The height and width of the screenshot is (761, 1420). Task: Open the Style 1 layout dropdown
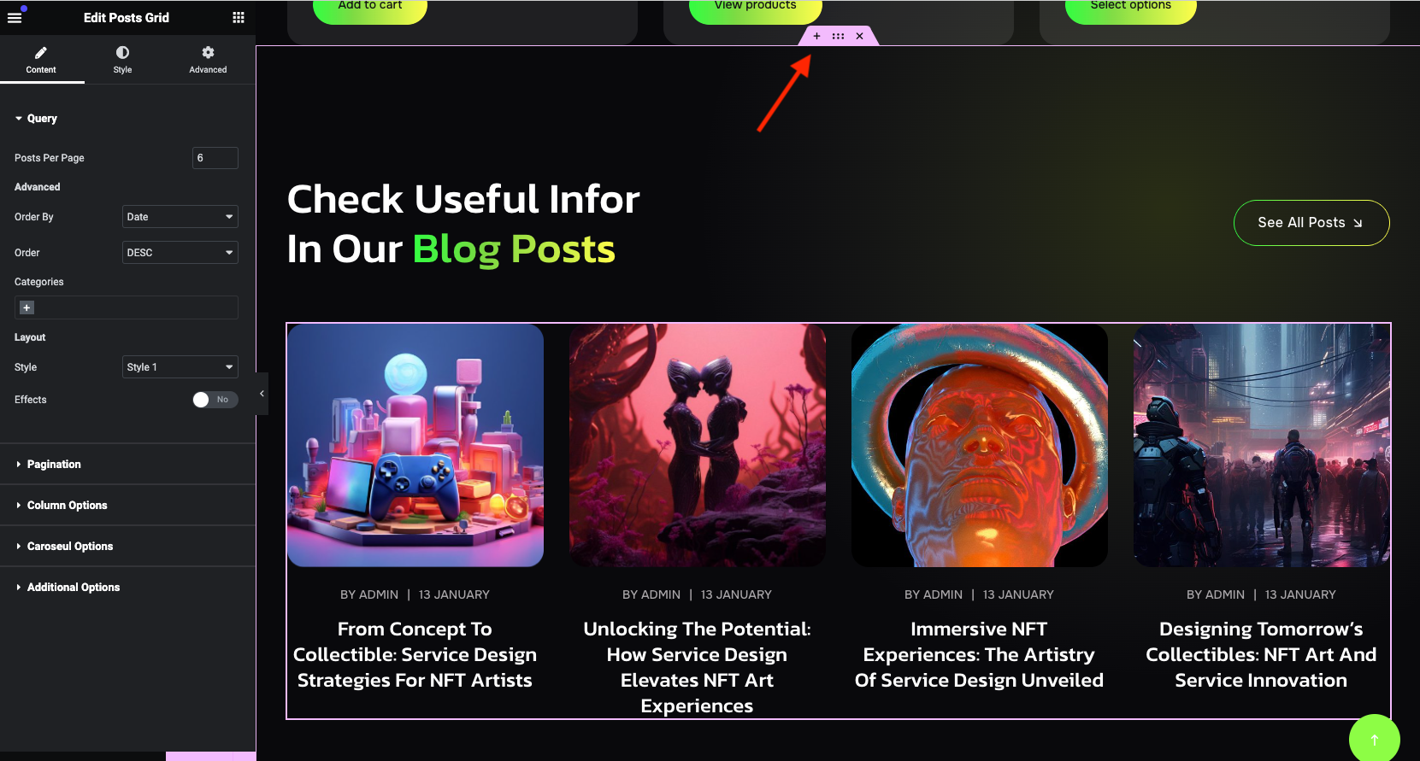180,367
